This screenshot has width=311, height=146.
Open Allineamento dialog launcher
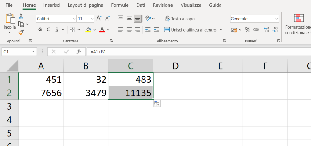click(224, 41)
